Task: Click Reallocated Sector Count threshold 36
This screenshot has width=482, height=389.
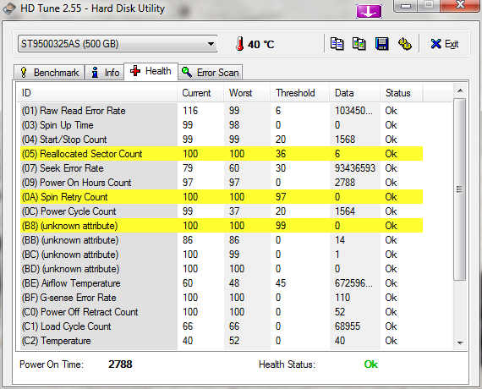Action: tap(281, 154)
